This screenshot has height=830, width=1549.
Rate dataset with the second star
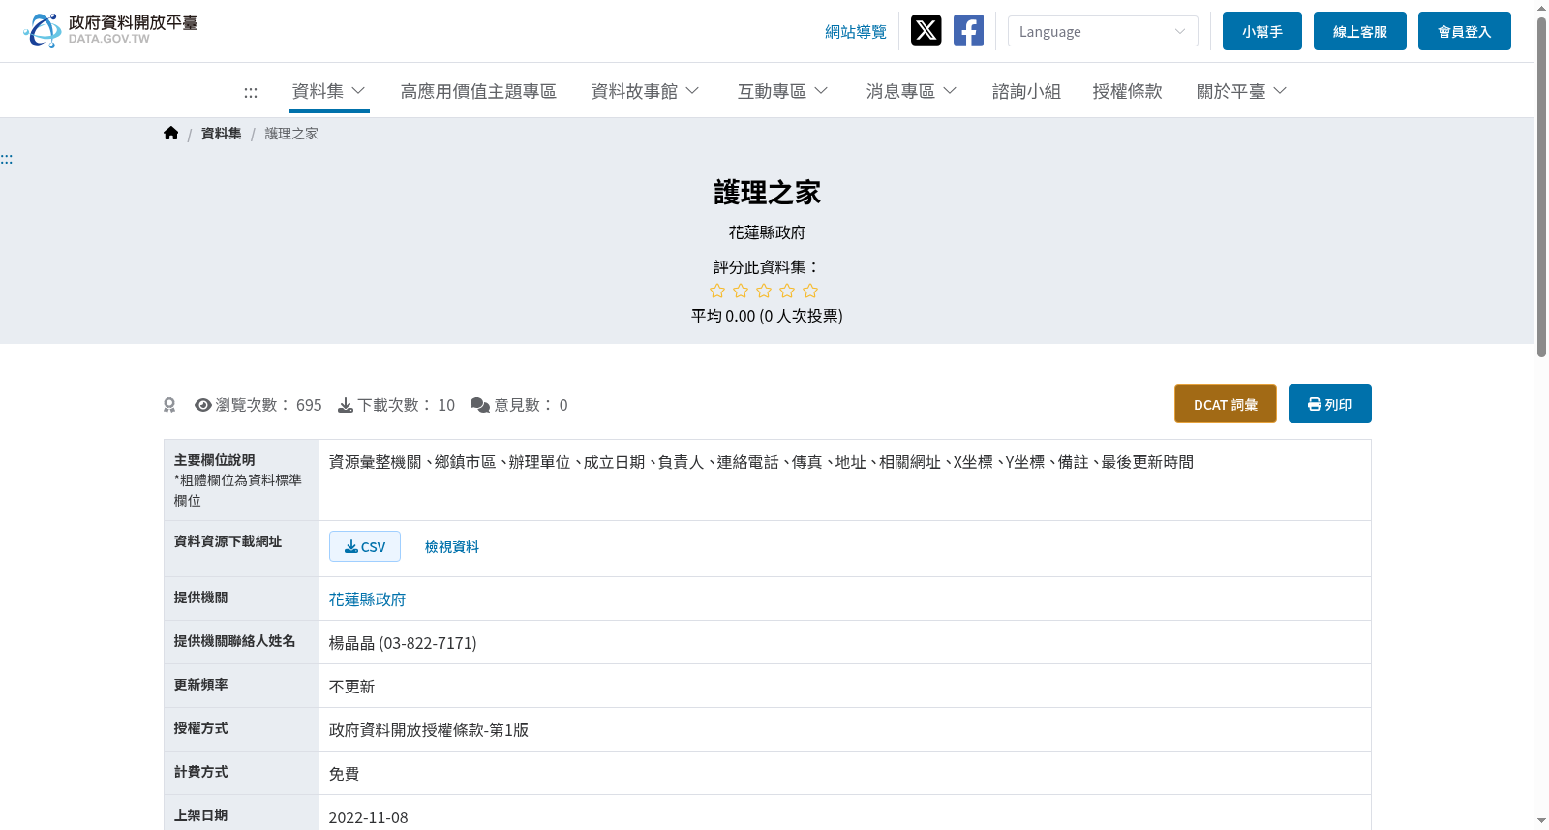click(741, 291)
